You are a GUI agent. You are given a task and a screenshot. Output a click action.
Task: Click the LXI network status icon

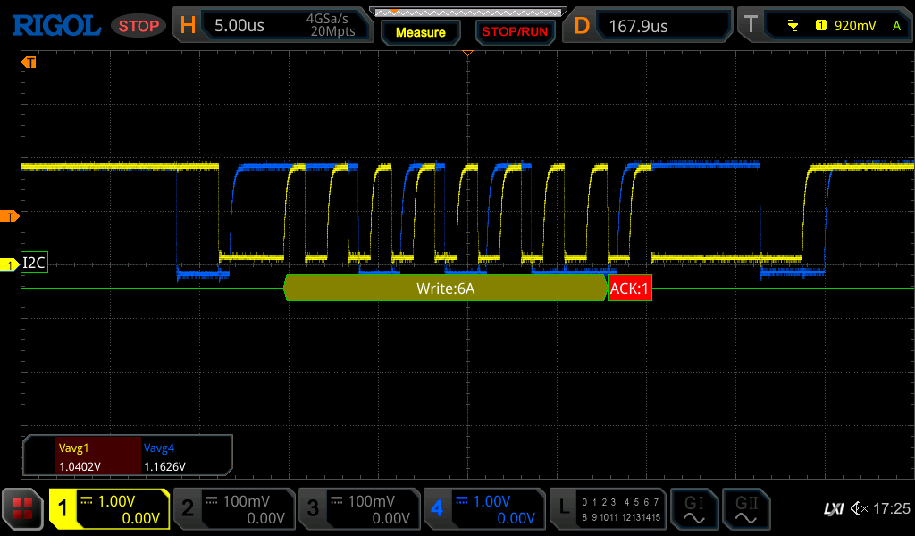pos(834,509)
